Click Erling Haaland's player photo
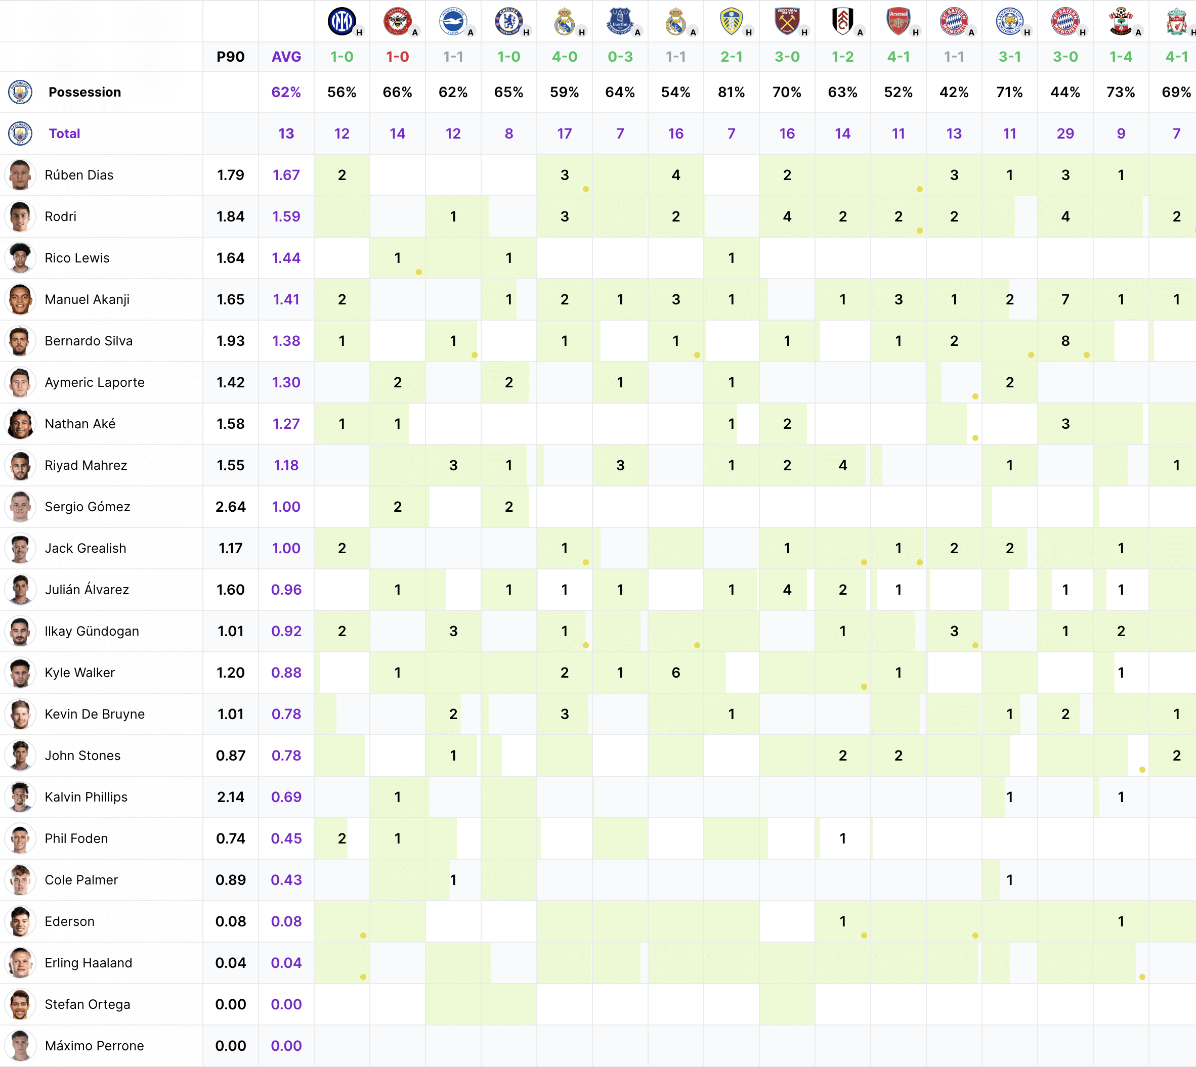This screenshot has width=1196, height=1067. pyautogui.click(x=20, y=963)
